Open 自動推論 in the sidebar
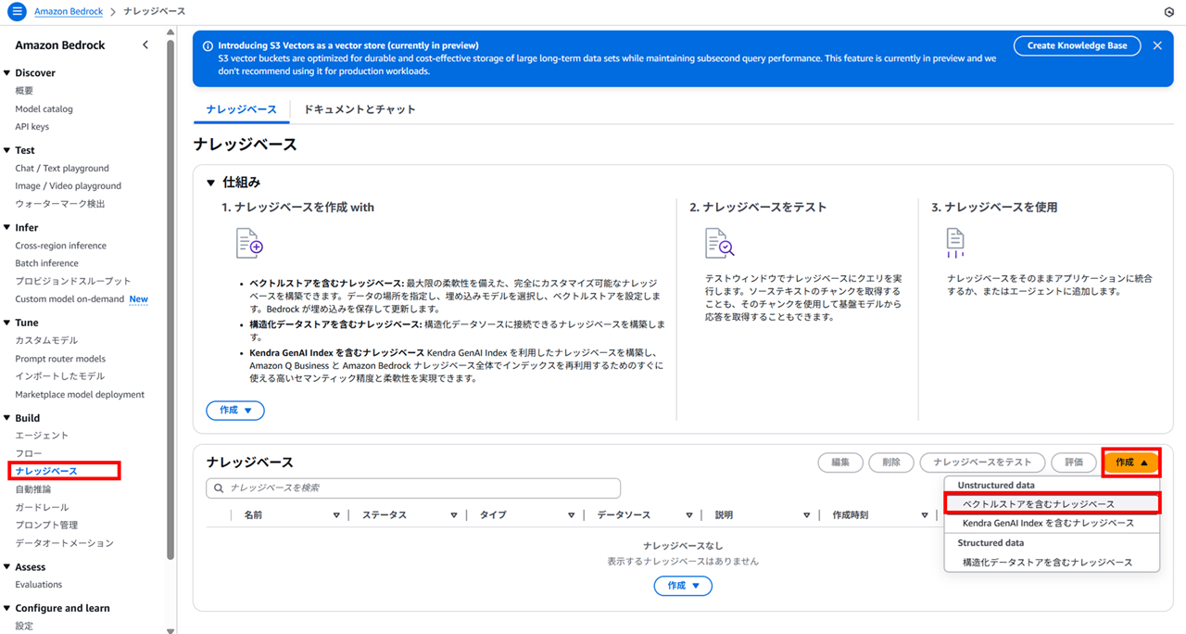The width and height of the screenshot is (1186, 634). pyautogui.click(x=33, y=488)
